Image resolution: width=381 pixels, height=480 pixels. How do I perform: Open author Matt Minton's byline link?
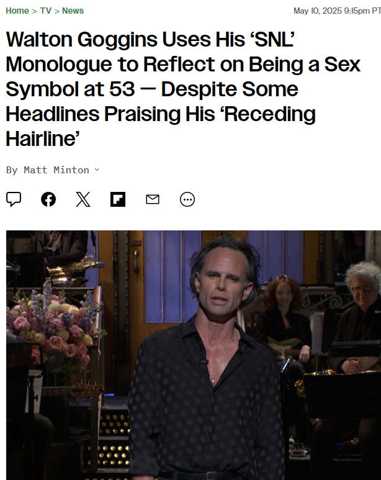tap(56, 170)
